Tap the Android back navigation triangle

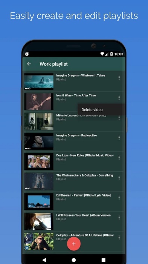coord(44,260)
